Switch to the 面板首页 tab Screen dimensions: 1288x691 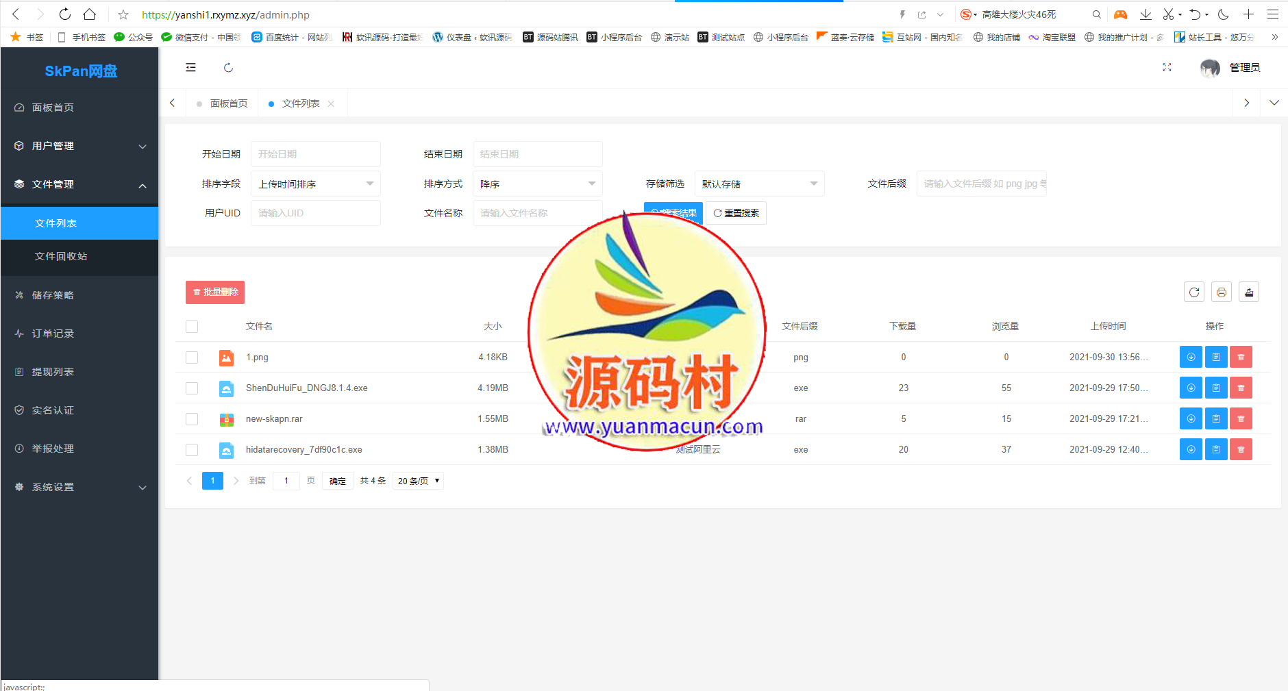pyautogui.click(x=228, y=103)
